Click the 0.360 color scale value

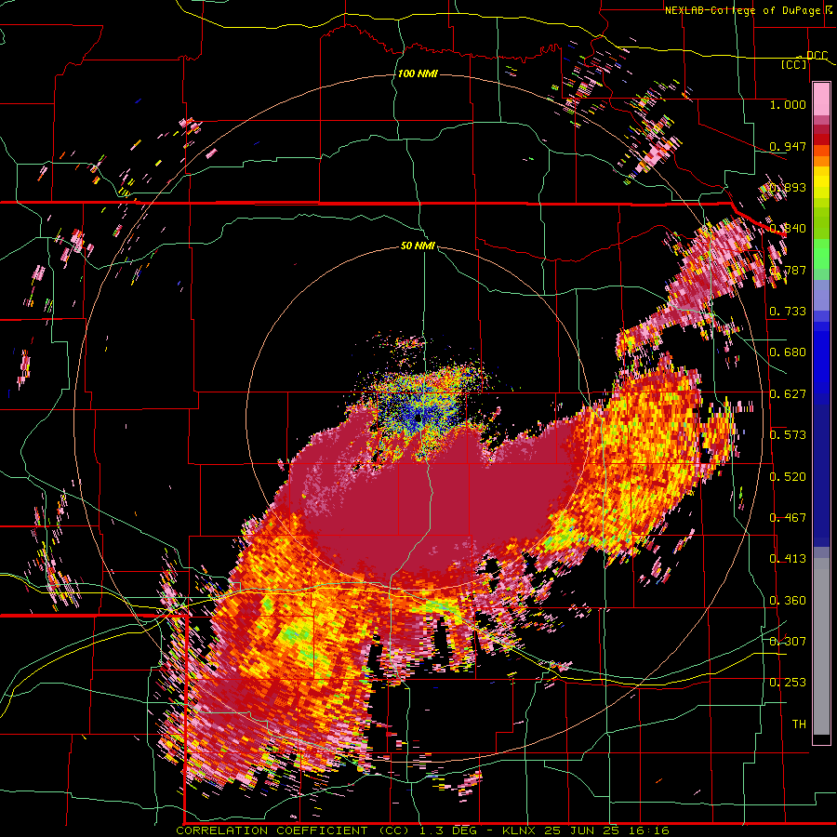[x=788, y=601]
